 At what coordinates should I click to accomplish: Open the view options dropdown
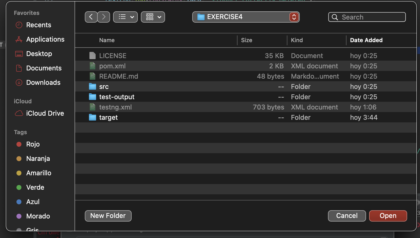125,17
